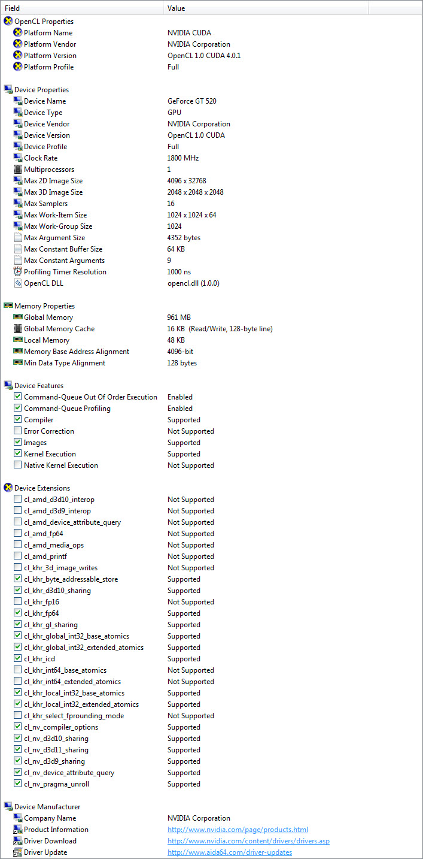This screenshot has width=423, height=859.
Task: Click the Value column header
Action: (266, 8)
